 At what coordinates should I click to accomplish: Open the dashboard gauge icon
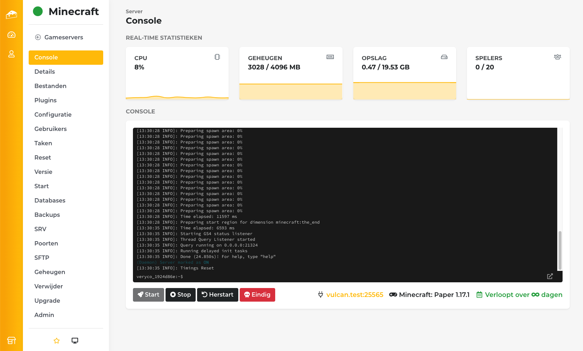click(x=11, y=35)
